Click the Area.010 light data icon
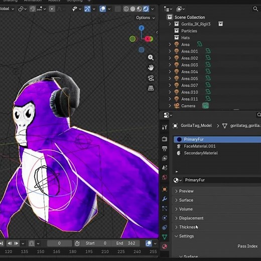Image resolution: width=261 pixels, height=261 pixels. pyautogui.click(x=208, y=92)
